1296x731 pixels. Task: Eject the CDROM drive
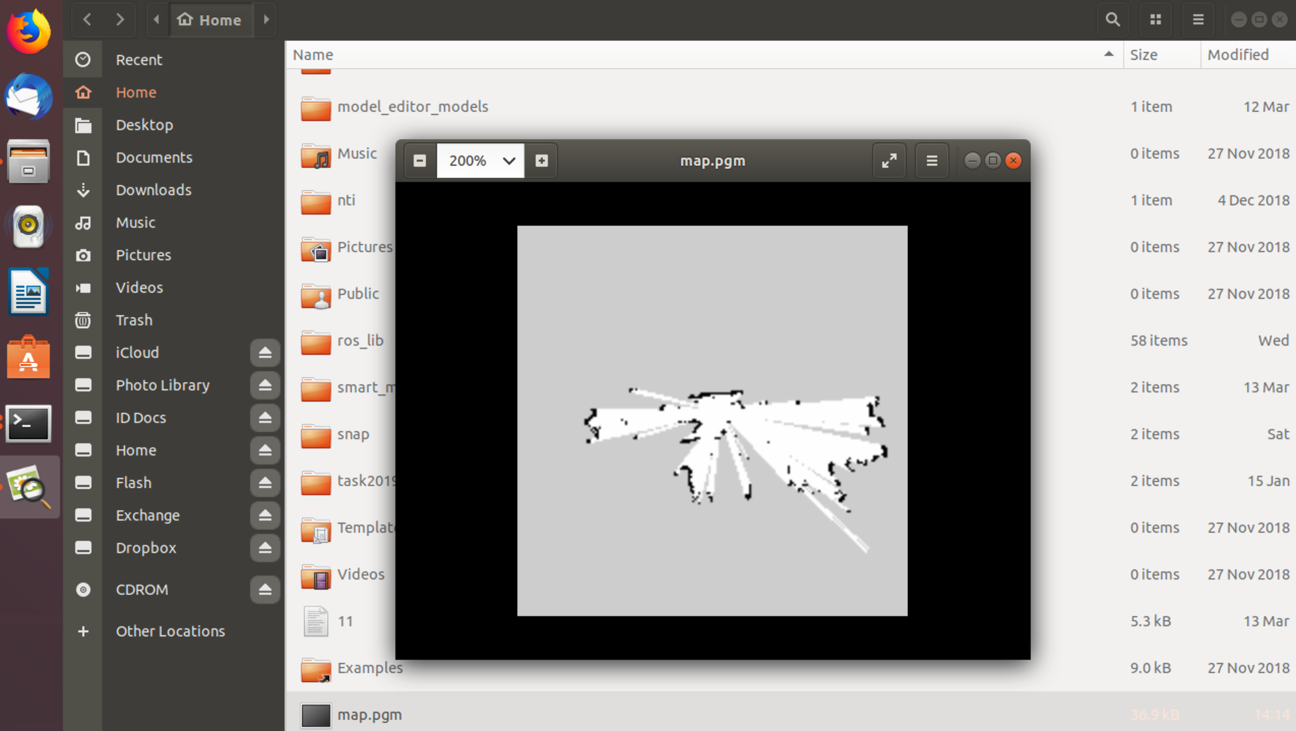tap(265, 589)
